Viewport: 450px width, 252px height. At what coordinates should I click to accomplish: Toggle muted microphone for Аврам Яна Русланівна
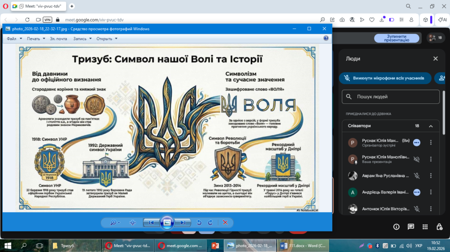[417, 176]
